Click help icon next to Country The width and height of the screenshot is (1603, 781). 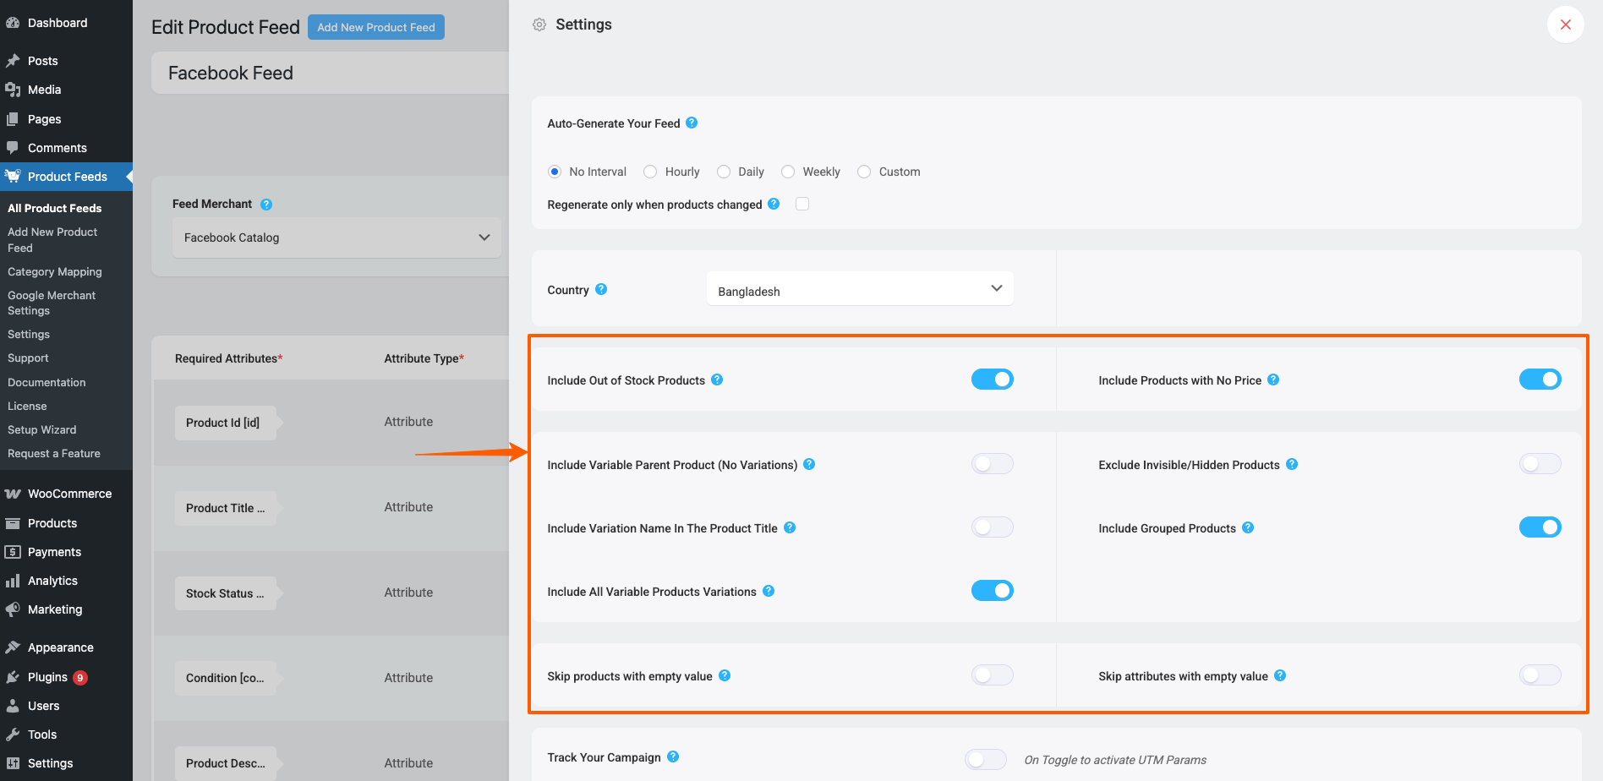click(x=601, y=289)
